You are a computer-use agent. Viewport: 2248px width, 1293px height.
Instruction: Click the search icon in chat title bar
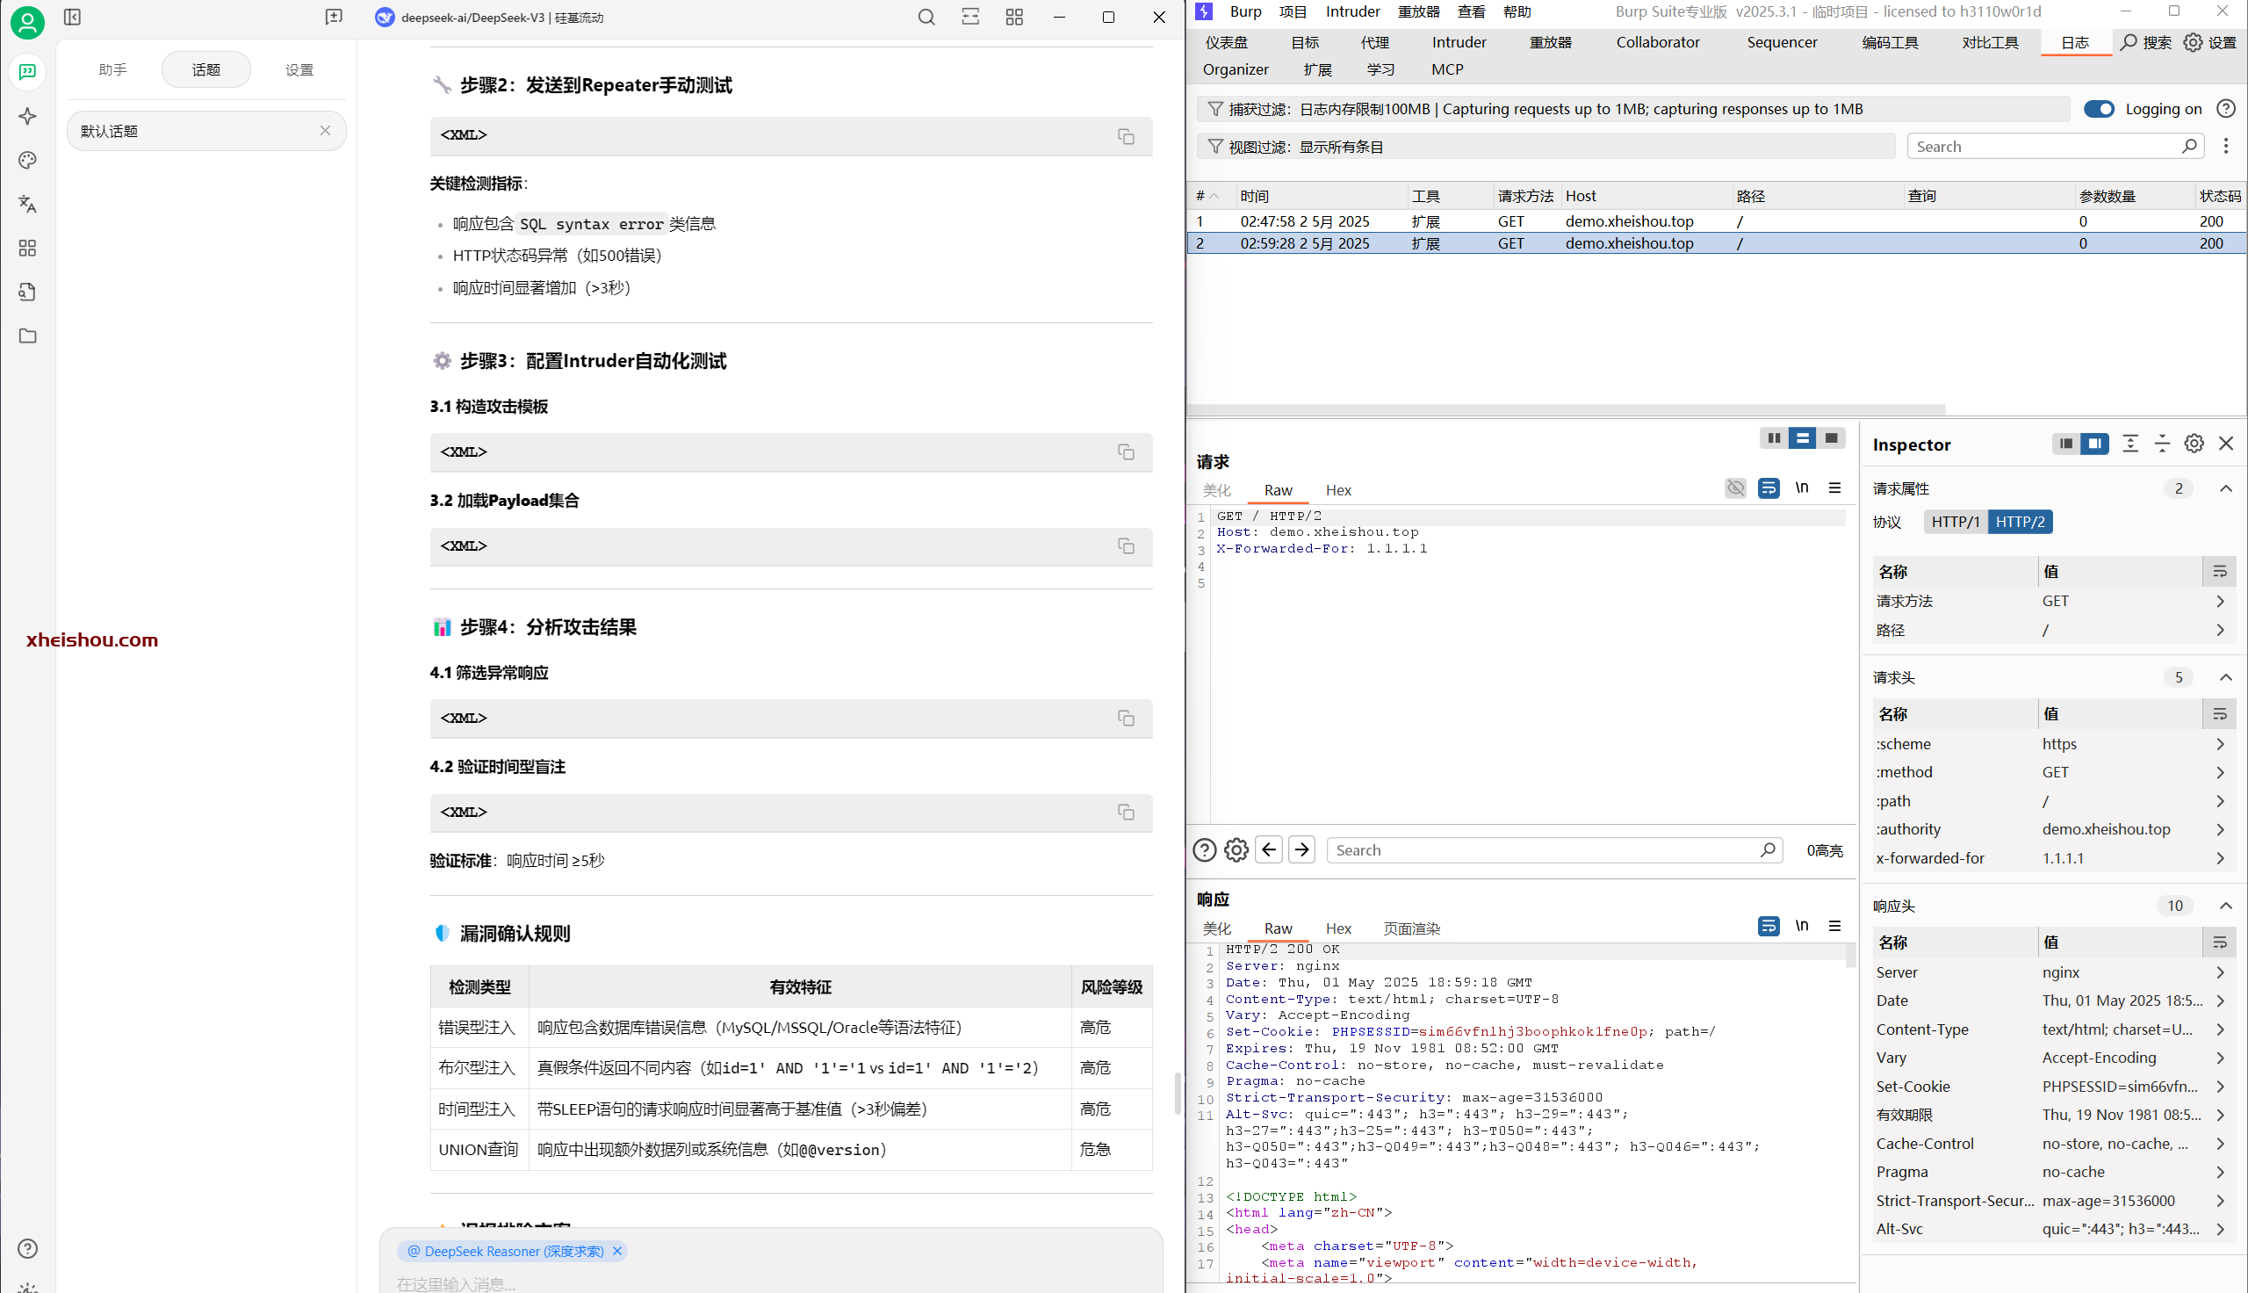[x=926, y=17]
